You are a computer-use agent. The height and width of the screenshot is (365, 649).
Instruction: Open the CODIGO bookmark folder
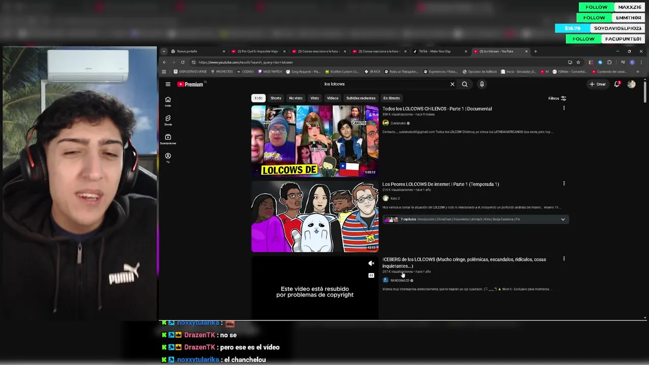(245, 71)
